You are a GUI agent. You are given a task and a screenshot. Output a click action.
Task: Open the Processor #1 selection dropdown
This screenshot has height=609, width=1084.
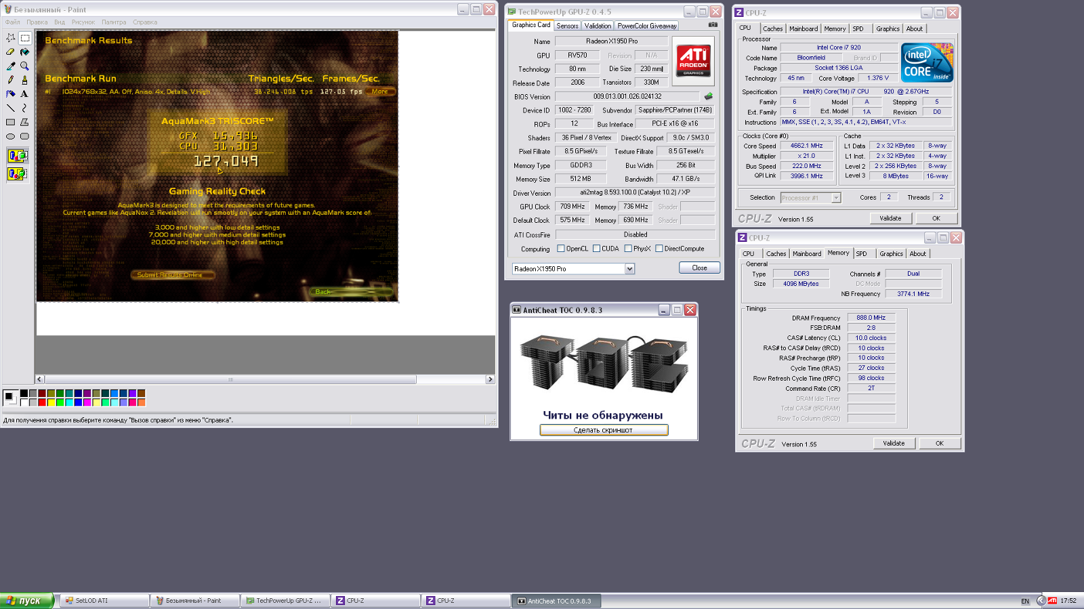[836, 198]
